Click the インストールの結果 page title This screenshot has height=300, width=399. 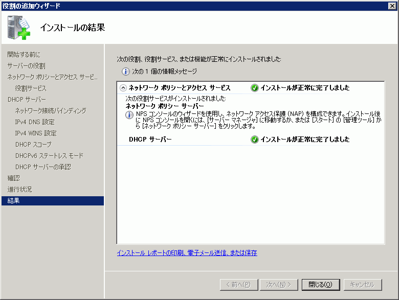click(x=73, y=28)
